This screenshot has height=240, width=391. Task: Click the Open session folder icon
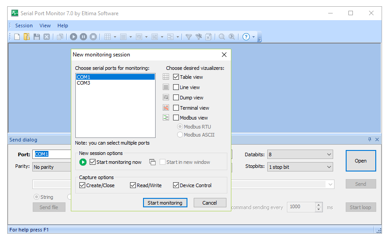pyautogui.click(x=27, y=37)
